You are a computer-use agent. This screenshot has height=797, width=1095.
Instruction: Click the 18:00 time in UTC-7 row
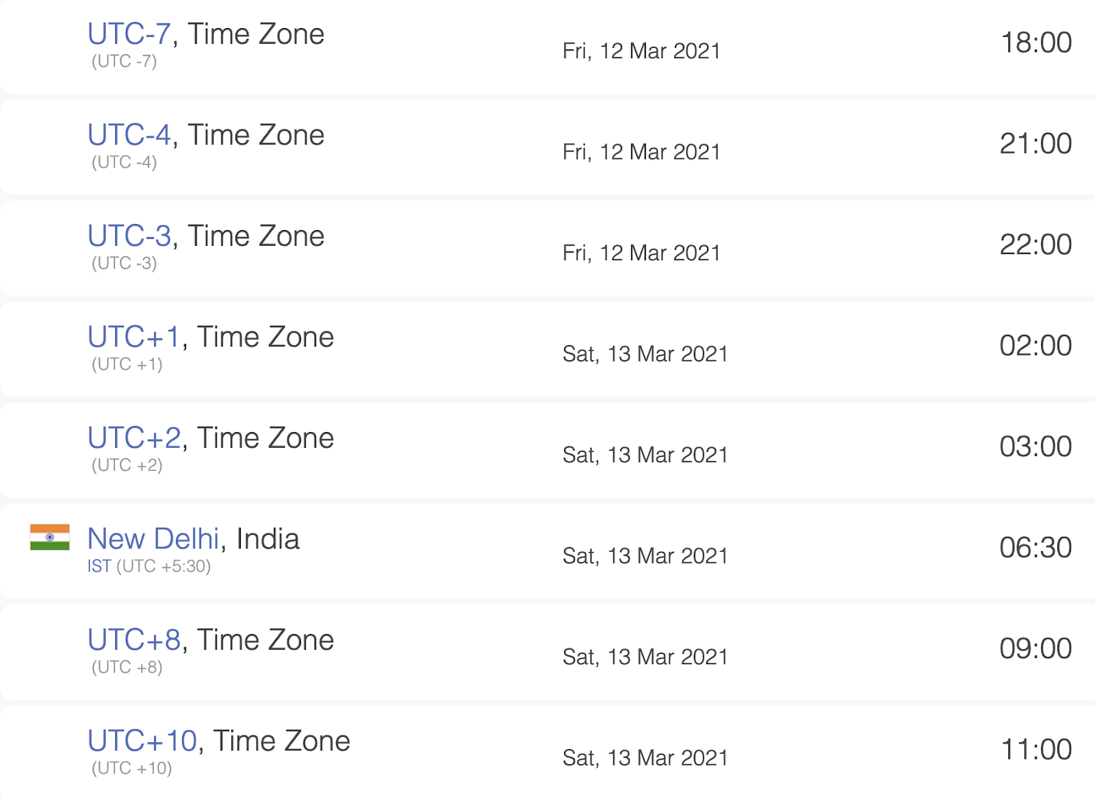tap(1036, 42)
